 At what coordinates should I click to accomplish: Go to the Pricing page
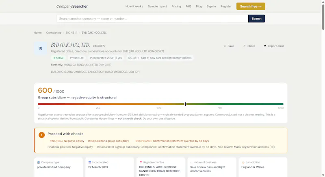point(176,7)
